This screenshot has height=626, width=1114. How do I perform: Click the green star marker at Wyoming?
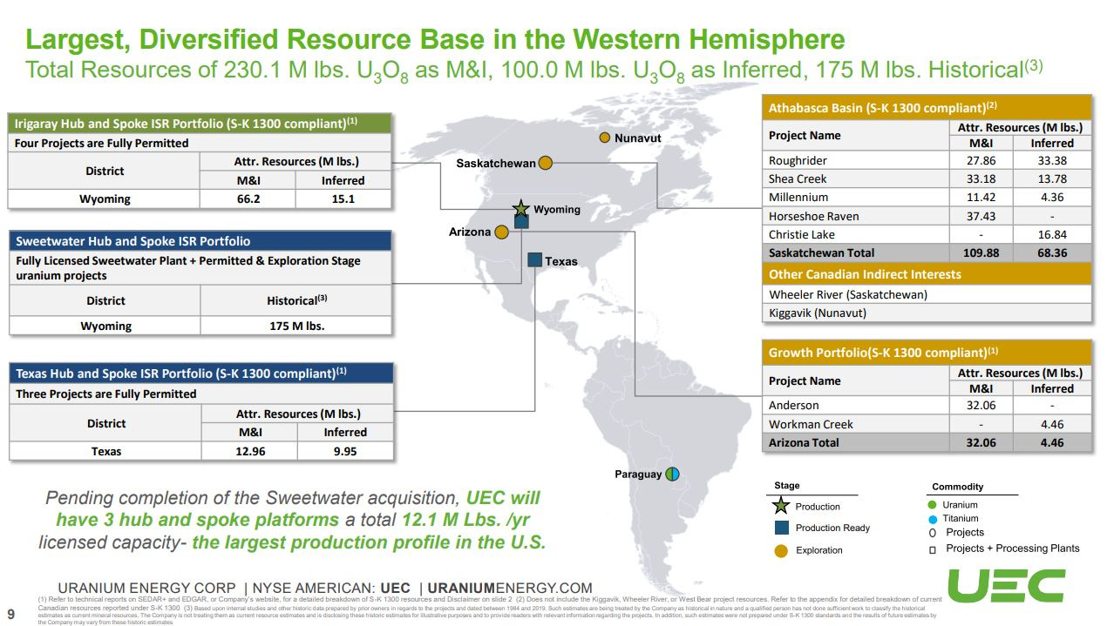point(521,208)
